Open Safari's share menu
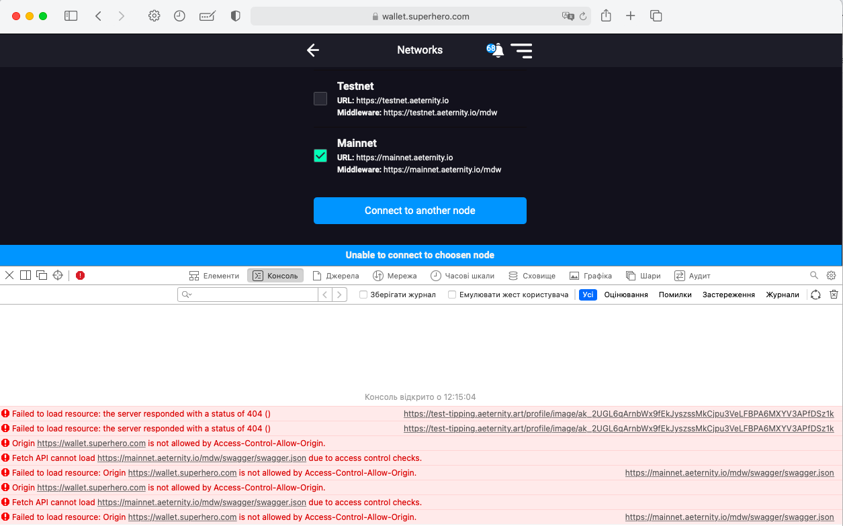The height and width of the screenshot is (526, 843). pyautogui.click(x=605, y=15)
